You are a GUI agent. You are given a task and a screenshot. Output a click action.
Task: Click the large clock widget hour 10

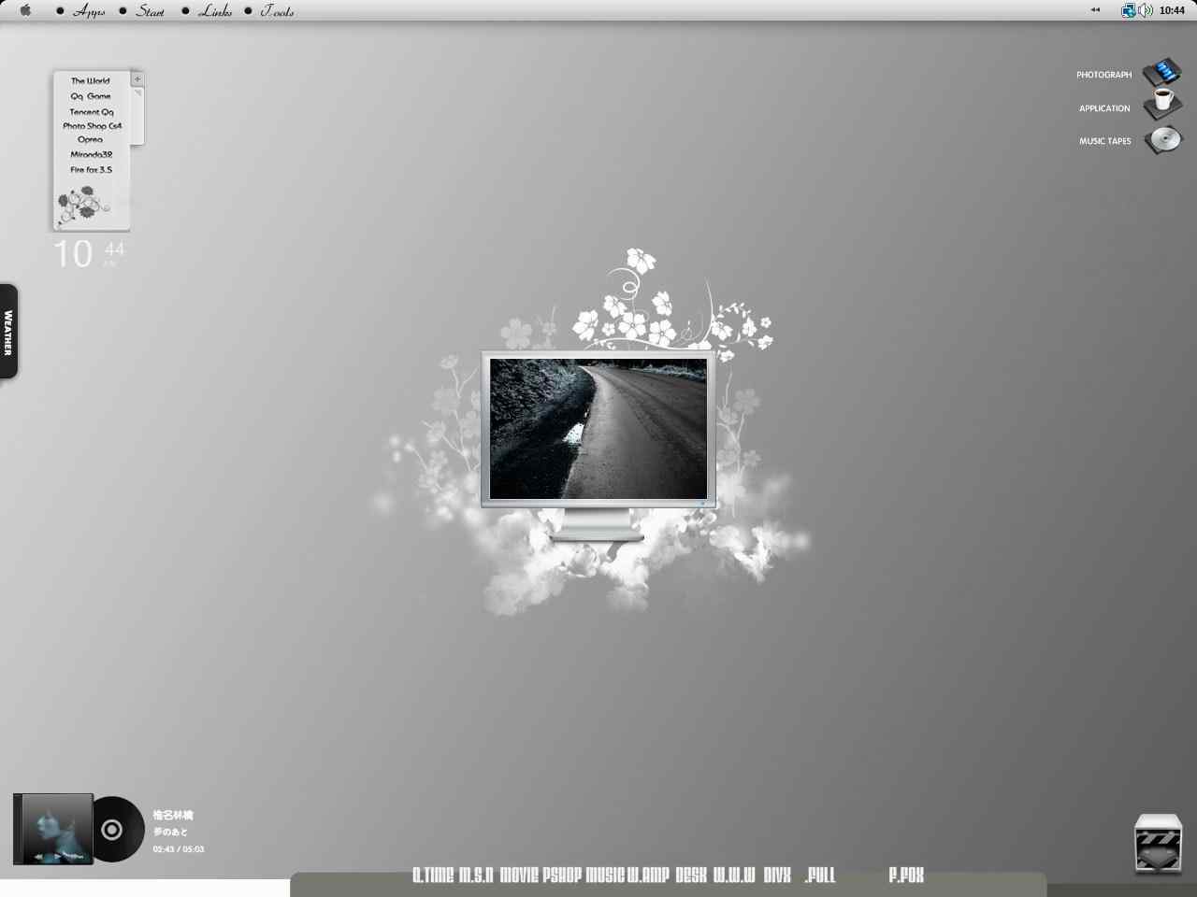(x=72, y=254)
